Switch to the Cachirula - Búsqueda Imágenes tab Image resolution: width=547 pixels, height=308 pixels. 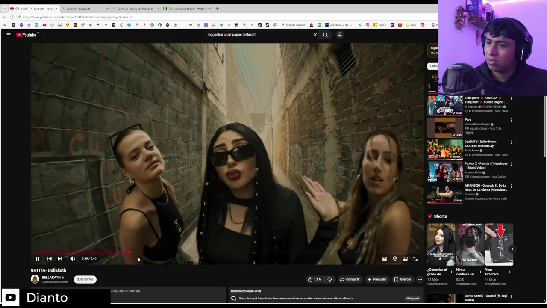[135, 9]
